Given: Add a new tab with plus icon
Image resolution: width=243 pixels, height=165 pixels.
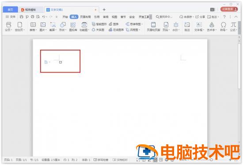Looking at the screenshot, I should 104,10.
